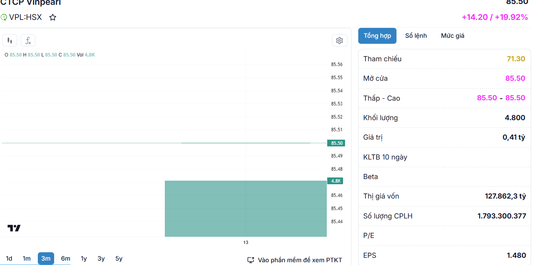This screenshot has height=265, width=535.
Task: Switch to the Tổng hợp tab
Action: [377, 36]
